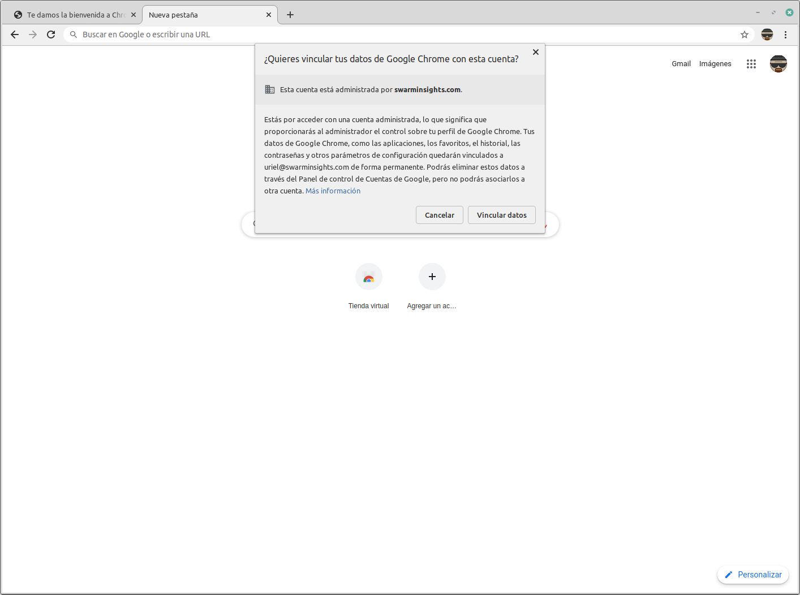Image resolution: width=800 pixels, height=595 pixels.
Task: Bookmark this page with the star icon
Action: (745, 35)
